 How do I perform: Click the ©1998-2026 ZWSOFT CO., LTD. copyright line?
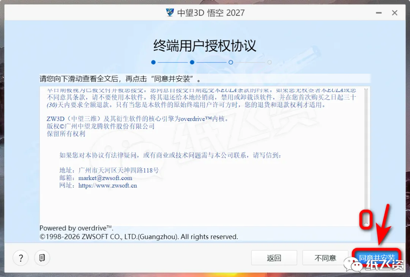[139, 237]
